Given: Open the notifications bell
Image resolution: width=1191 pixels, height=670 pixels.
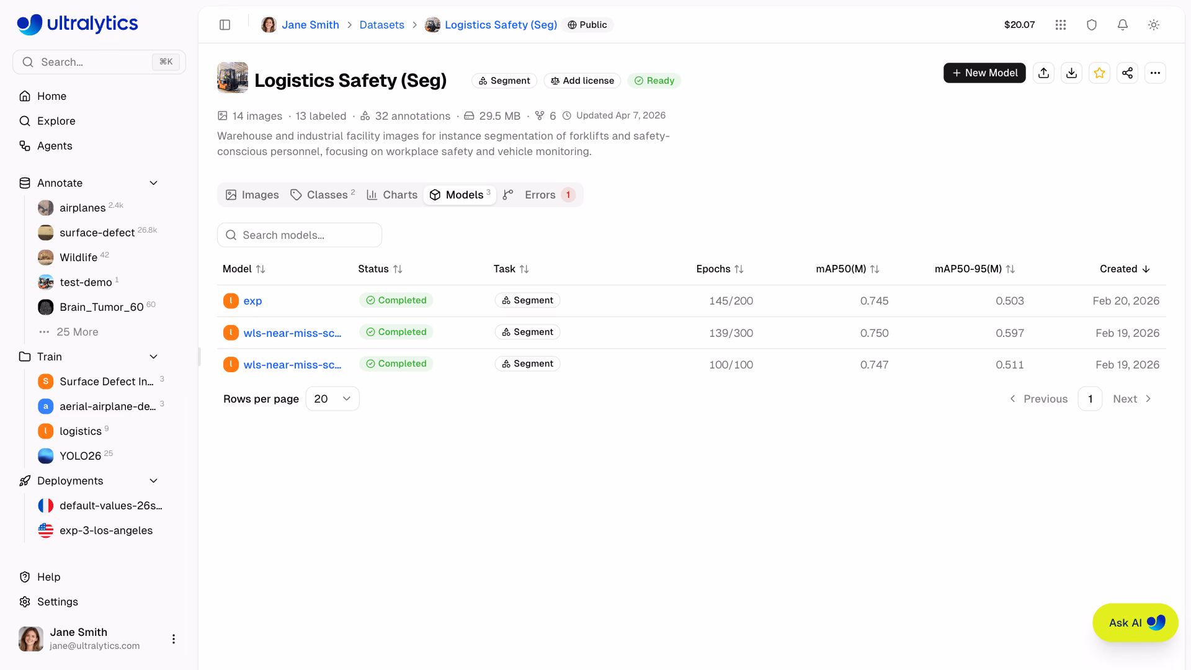Looking at the screenshot, I should coord(1123,25).
